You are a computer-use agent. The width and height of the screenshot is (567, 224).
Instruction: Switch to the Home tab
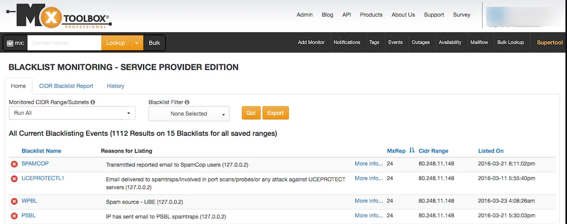pos(19,86)
